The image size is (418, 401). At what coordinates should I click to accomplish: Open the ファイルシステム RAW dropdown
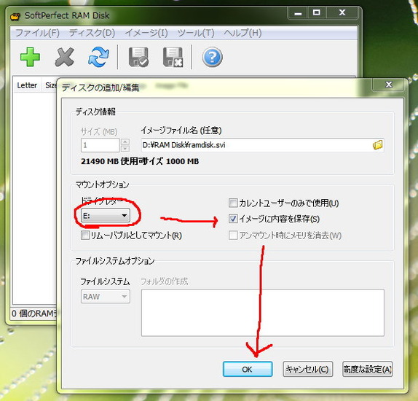click(106, 296)
